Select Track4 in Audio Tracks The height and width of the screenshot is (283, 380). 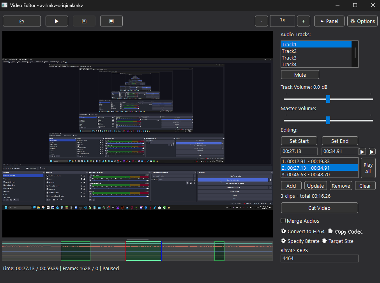coord(316,64)
